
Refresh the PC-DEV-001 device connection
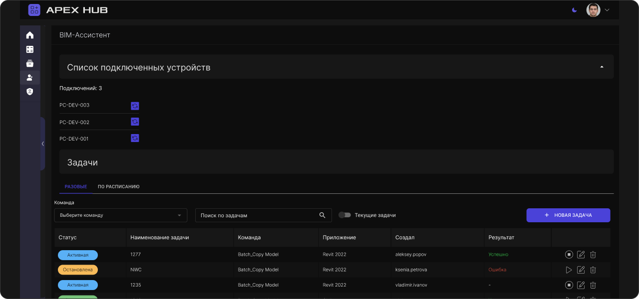(x=135, y=138)
